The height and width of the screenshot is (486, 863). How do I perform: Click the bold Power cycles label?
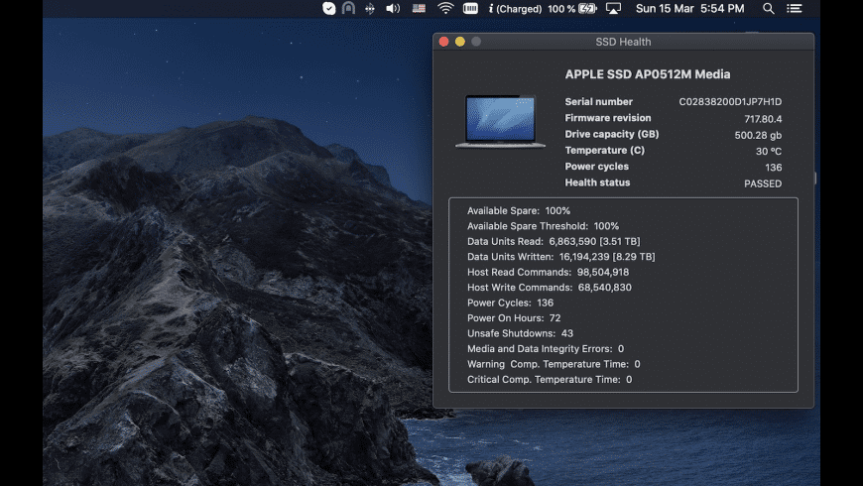point(596,167)
